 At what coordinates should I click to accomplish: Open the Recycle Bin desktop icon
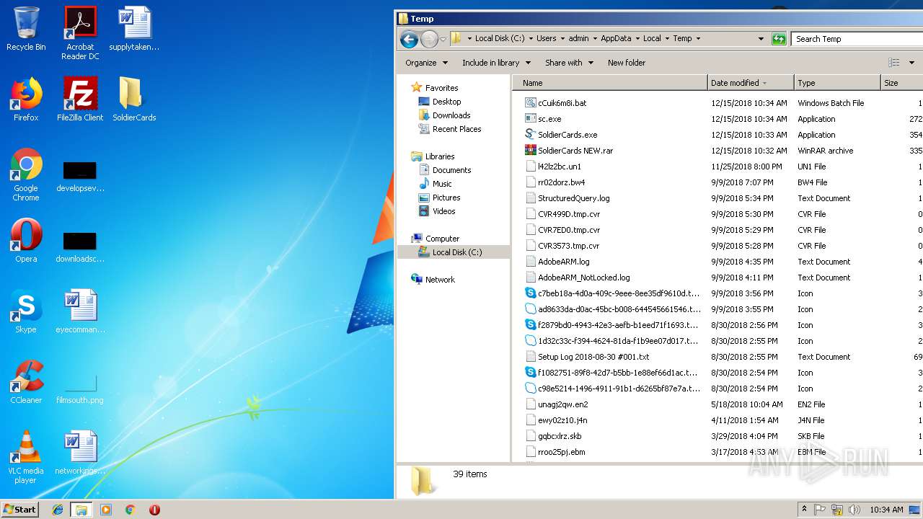click(26, 29)
